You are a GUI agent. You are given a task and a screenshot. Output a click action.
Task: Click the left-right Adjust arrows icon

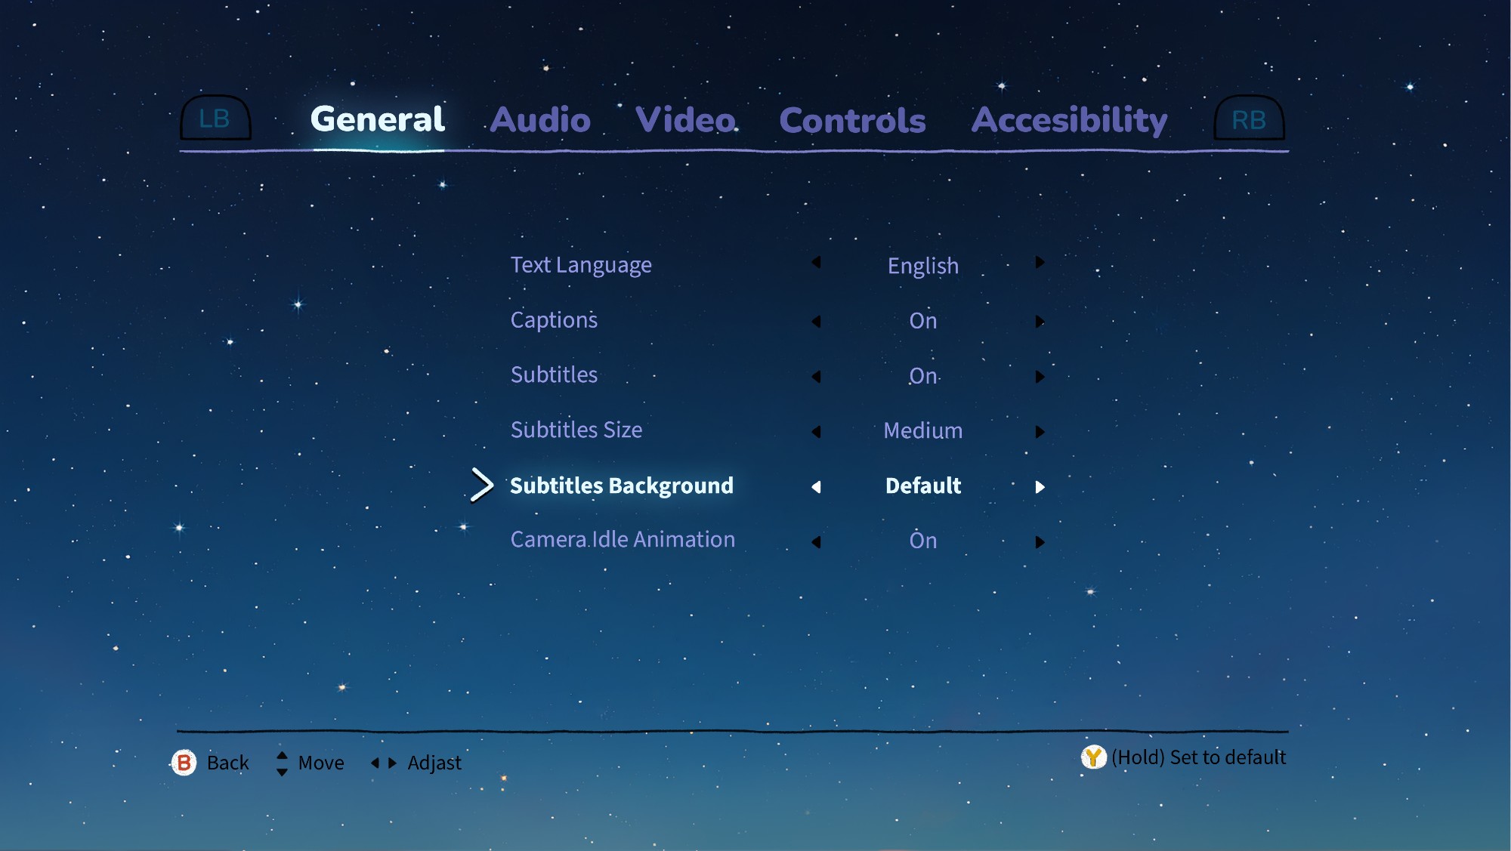point(384,763)
